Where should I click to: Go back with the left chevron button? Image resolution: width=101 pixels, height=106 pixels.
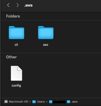click(8, 5)
